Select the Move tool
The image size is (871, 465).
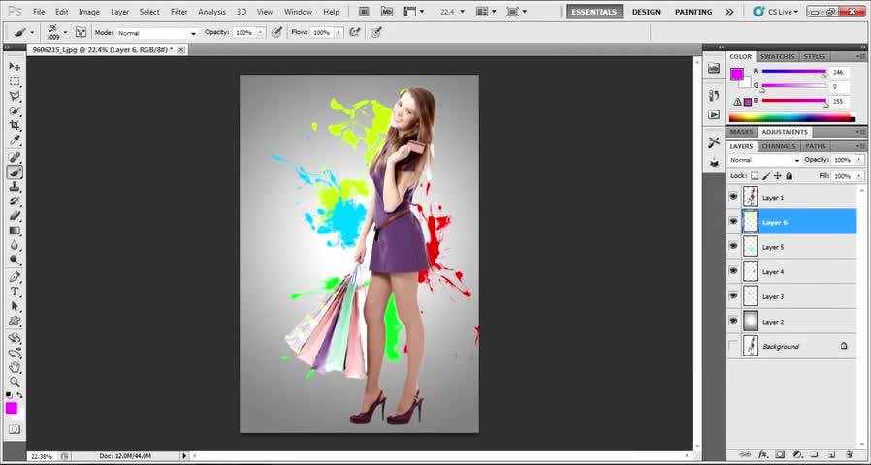coord(15,66)
